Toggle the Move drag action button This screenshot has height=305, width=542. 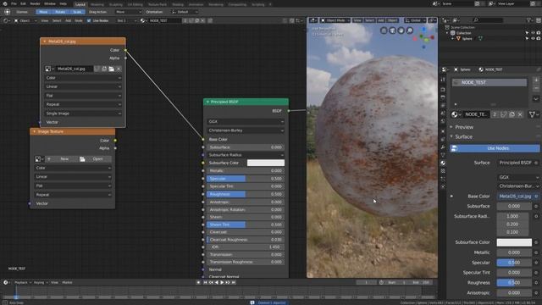click(43, 12)
